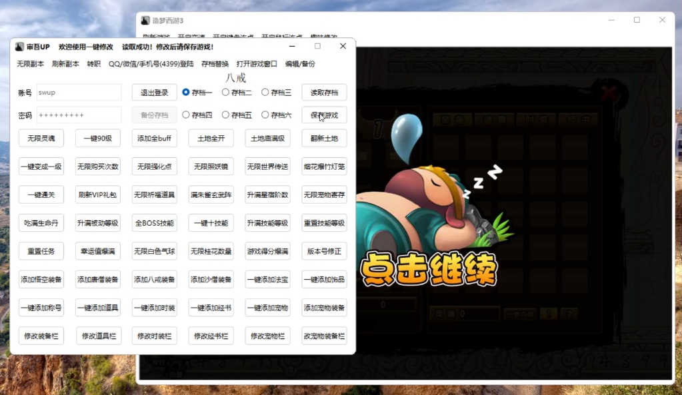Click the 添加全buff button
The height and width of the screenshot is (395, 682).
[155, 138]
